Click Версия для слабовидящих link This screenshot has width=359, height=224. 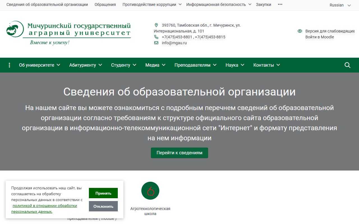[x=330, y=31]
